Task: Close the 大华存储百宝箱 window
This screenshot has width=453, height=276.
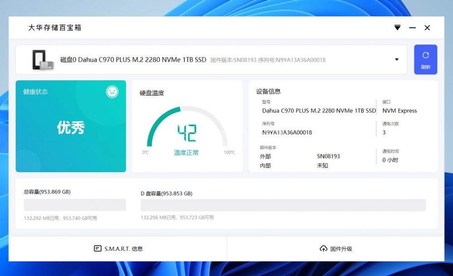Action: [427, 28]
